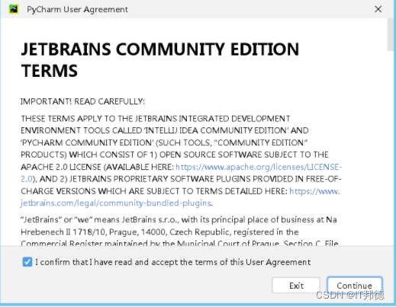Click the Continue button
This screenshot has height=307, width=396.
(355, 286)
